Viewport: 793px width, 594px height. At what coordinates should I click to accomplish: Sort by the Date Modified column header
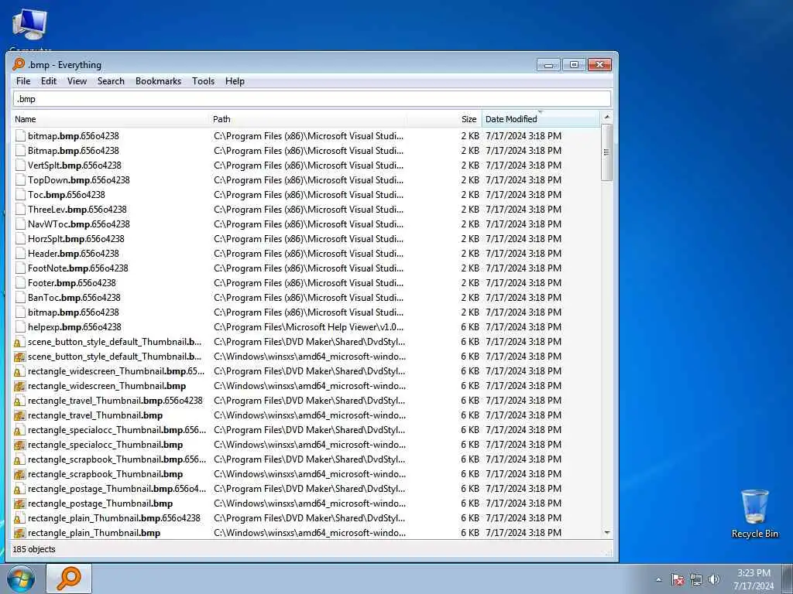[x=540, y=119]
